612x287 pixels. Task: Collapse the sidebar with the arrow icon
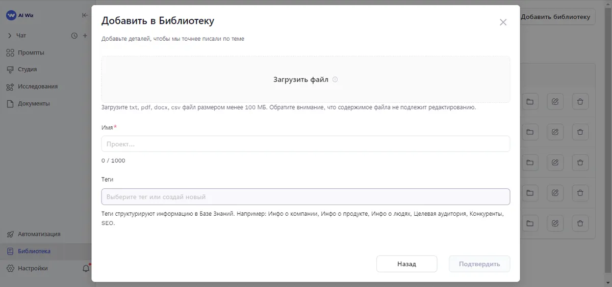pos(85,15)
